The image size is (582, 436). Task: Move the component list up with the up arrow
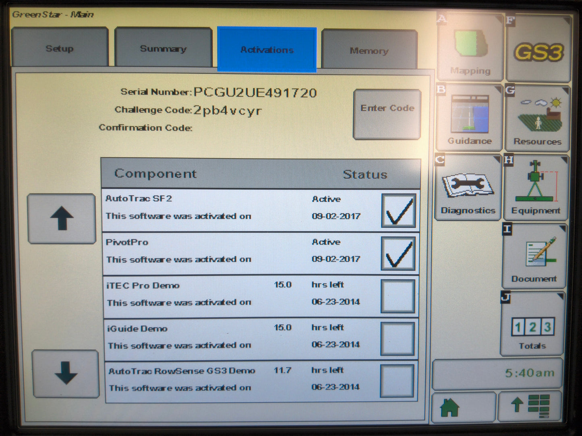62,218
